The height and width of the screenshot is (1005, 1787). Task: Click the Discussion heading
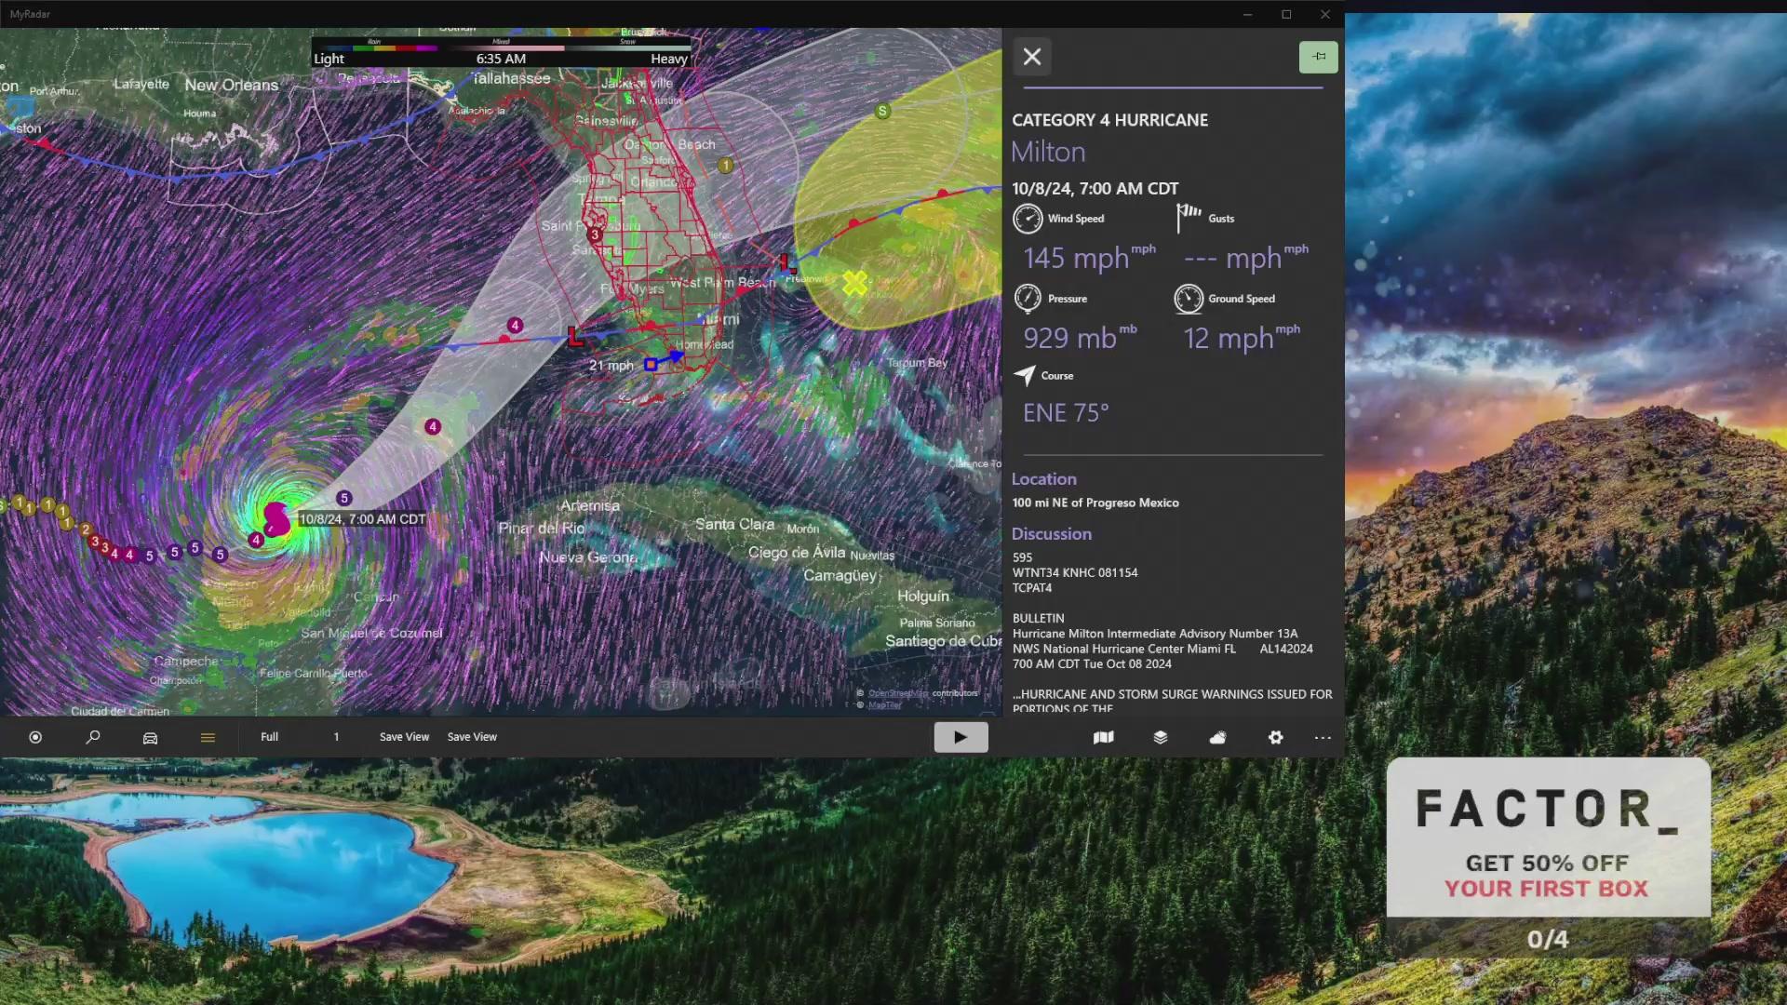[1052, 534]
